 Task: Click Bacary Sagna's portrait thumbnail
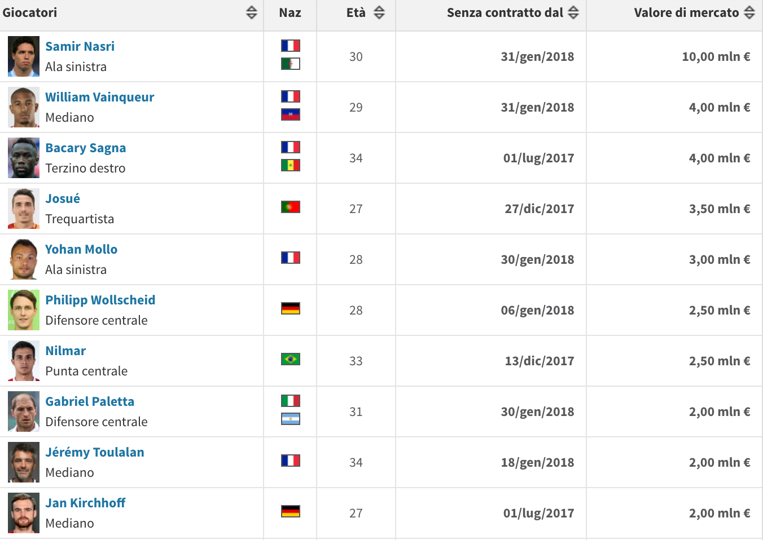tap(24, 158)
